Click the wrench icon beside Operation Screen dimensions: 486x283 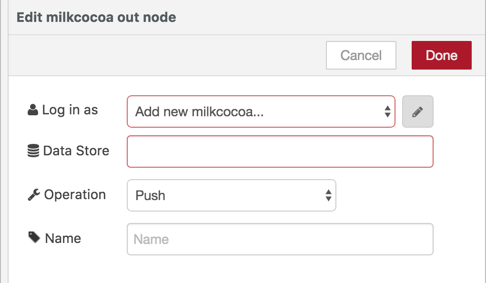click(33, 195)
